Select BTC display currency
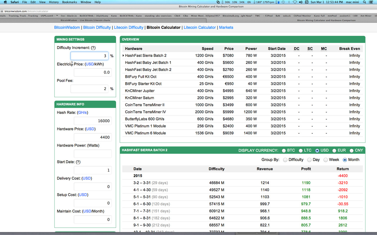This screenshot has width=377, height=235. (284, 150)
